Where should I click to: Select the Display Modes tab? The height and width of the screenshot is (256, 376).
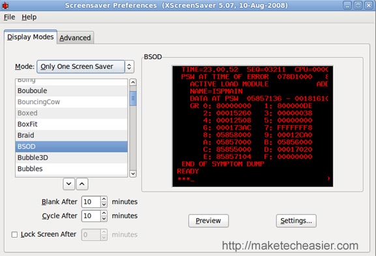[x=31, y=37]
